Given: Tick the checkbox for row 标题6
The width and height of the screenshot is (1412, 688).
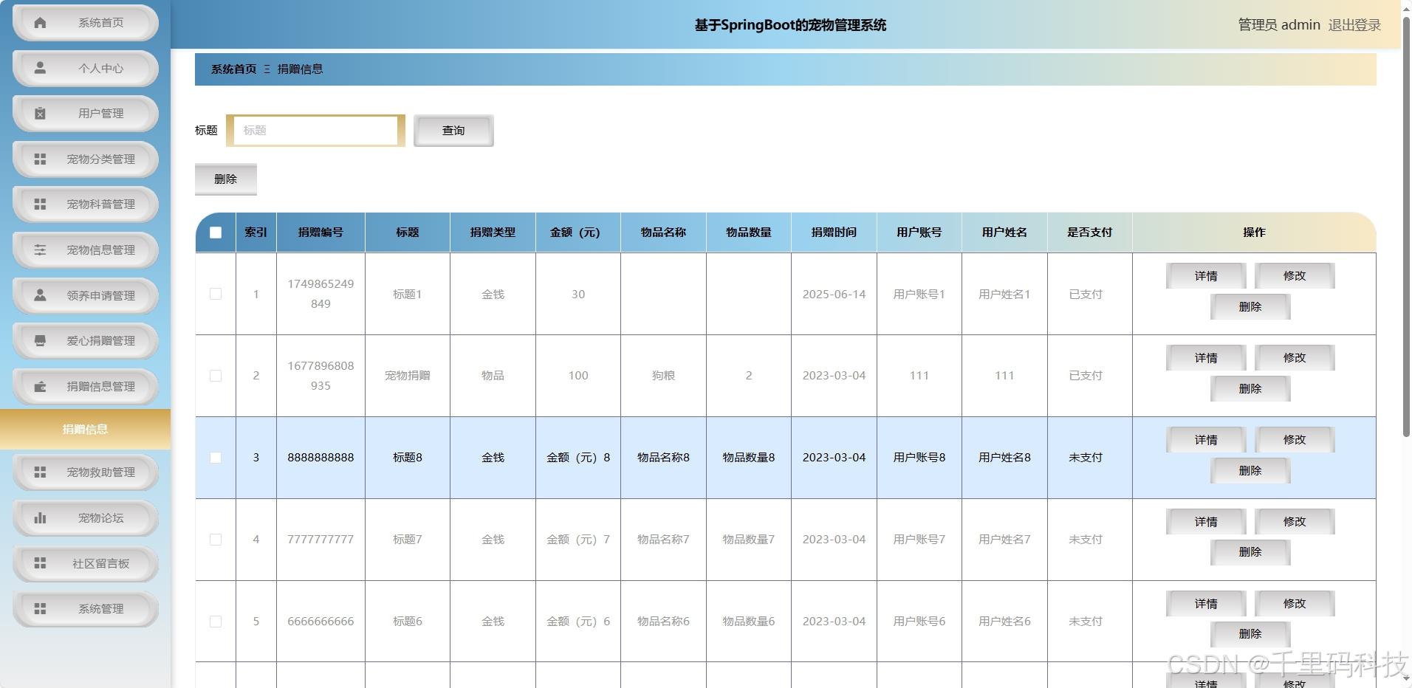Looking at the screenshot, I should click(x=216, y=622).
